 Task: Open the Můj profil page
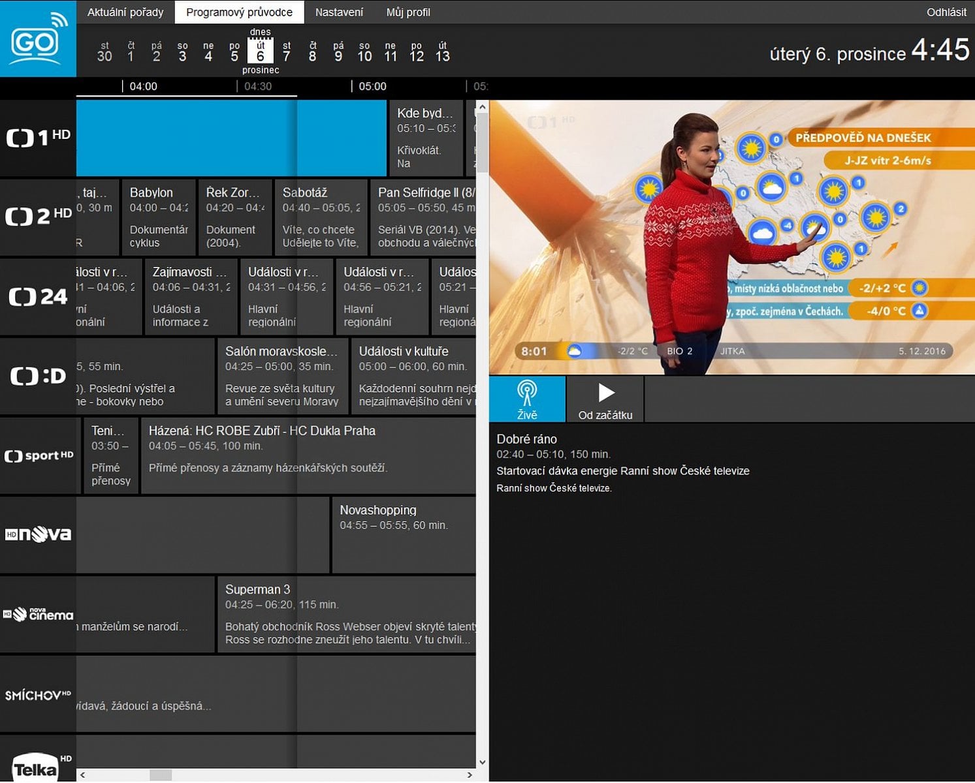[x=408, y=12]
